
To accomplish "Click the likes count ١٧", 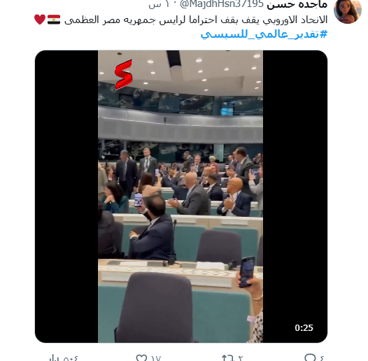I will tap(156, 358).
